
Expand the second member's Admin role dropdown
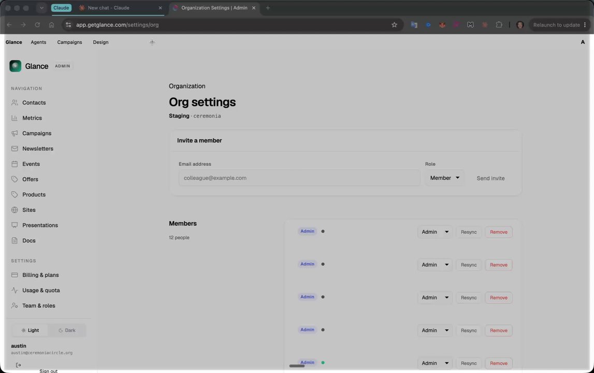(435, 265)
